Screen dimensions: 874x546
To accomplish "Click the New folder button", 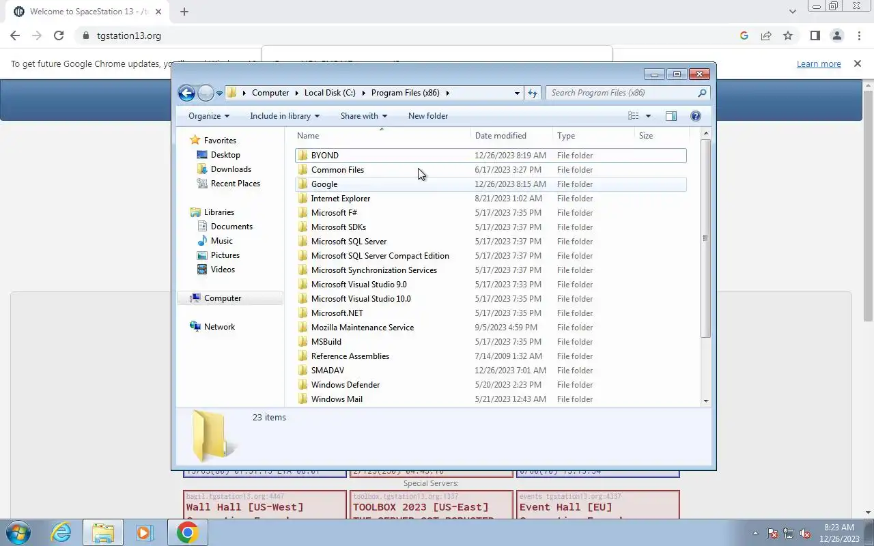I will tap(428, 116).
